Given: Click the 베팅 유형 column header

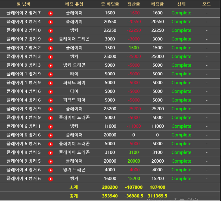Looking at the screenshot, I should pyautogui.click(x=74, y=4).
